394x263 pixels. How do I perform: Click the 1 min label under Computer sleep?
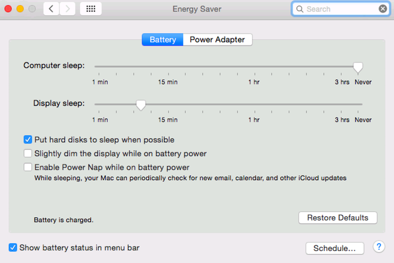click(100, 82)
